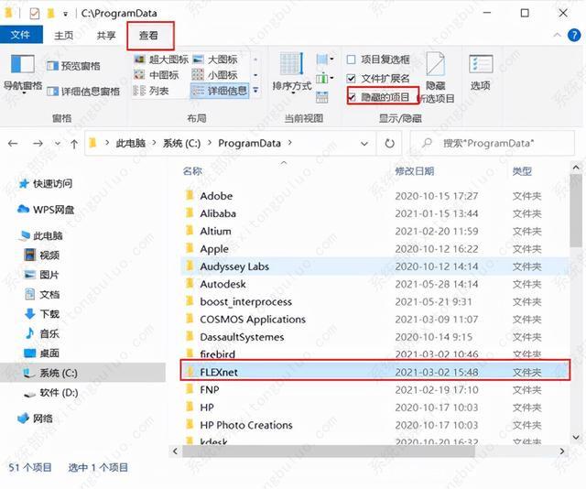Open 网络 network in the sidebar
The width and height of the screenshot is (586, 489).
35,418
